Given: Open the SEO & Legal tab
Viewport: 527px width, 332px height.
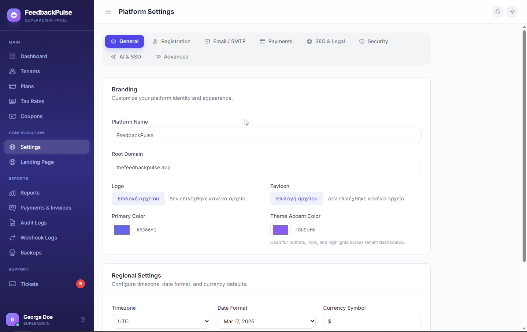Looking at the screenshot, I should tap(326, 41).
